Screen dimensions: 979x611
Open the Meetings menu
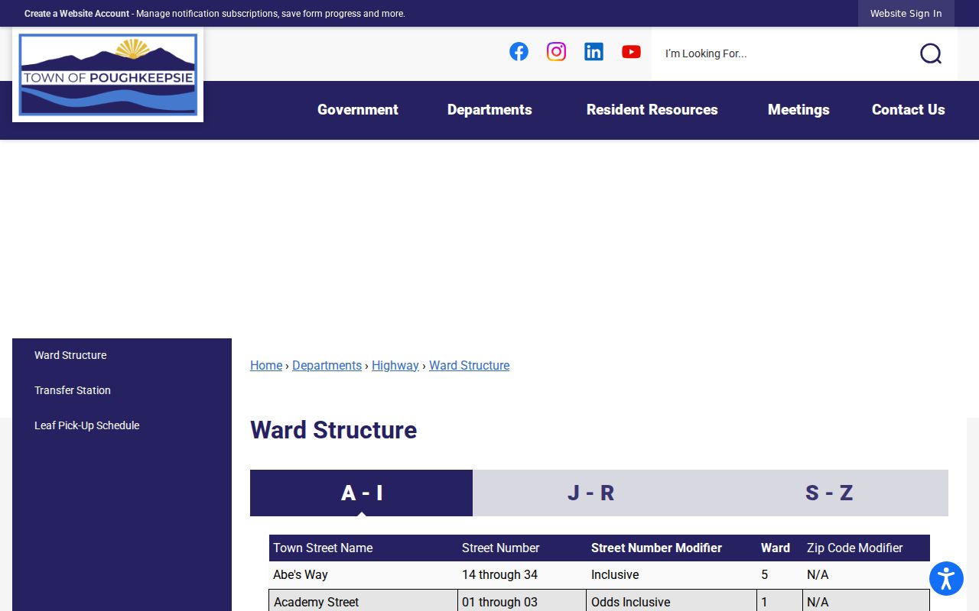click(798, 110)
